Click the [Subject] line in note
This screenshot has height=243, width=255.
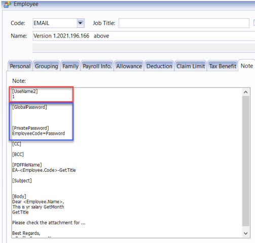coord(22,180)
